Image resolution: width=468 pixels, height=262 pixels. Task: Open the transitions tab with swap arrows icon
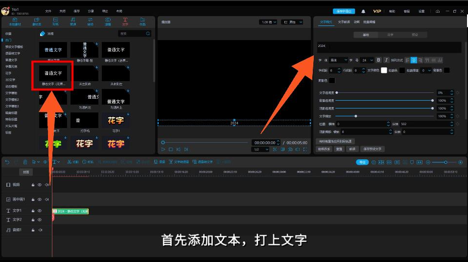[x=90, y=22]
